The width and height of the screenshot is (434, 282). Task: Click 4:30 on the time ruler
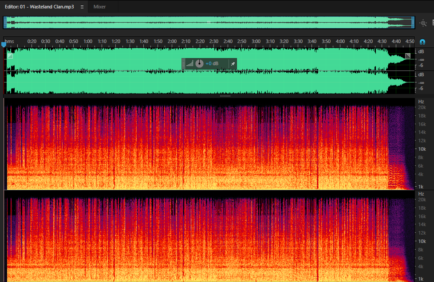pyautogui.click(x=382, y=41)
